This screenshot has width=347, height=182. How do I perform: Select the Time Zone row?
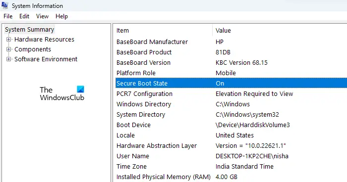coord(231,167)
